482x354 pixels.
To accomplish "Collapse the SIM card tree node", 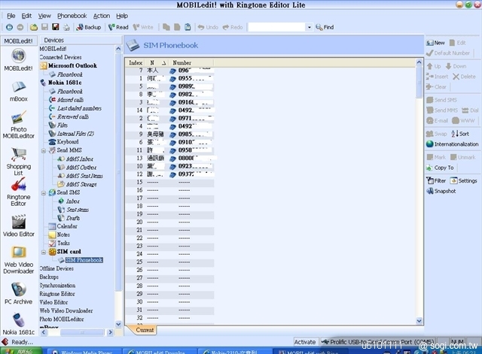I will point(44,252).
